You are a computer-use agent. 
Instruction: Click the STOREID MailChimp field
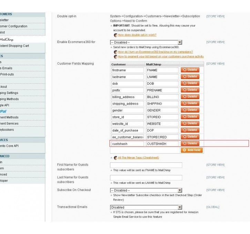162,117
